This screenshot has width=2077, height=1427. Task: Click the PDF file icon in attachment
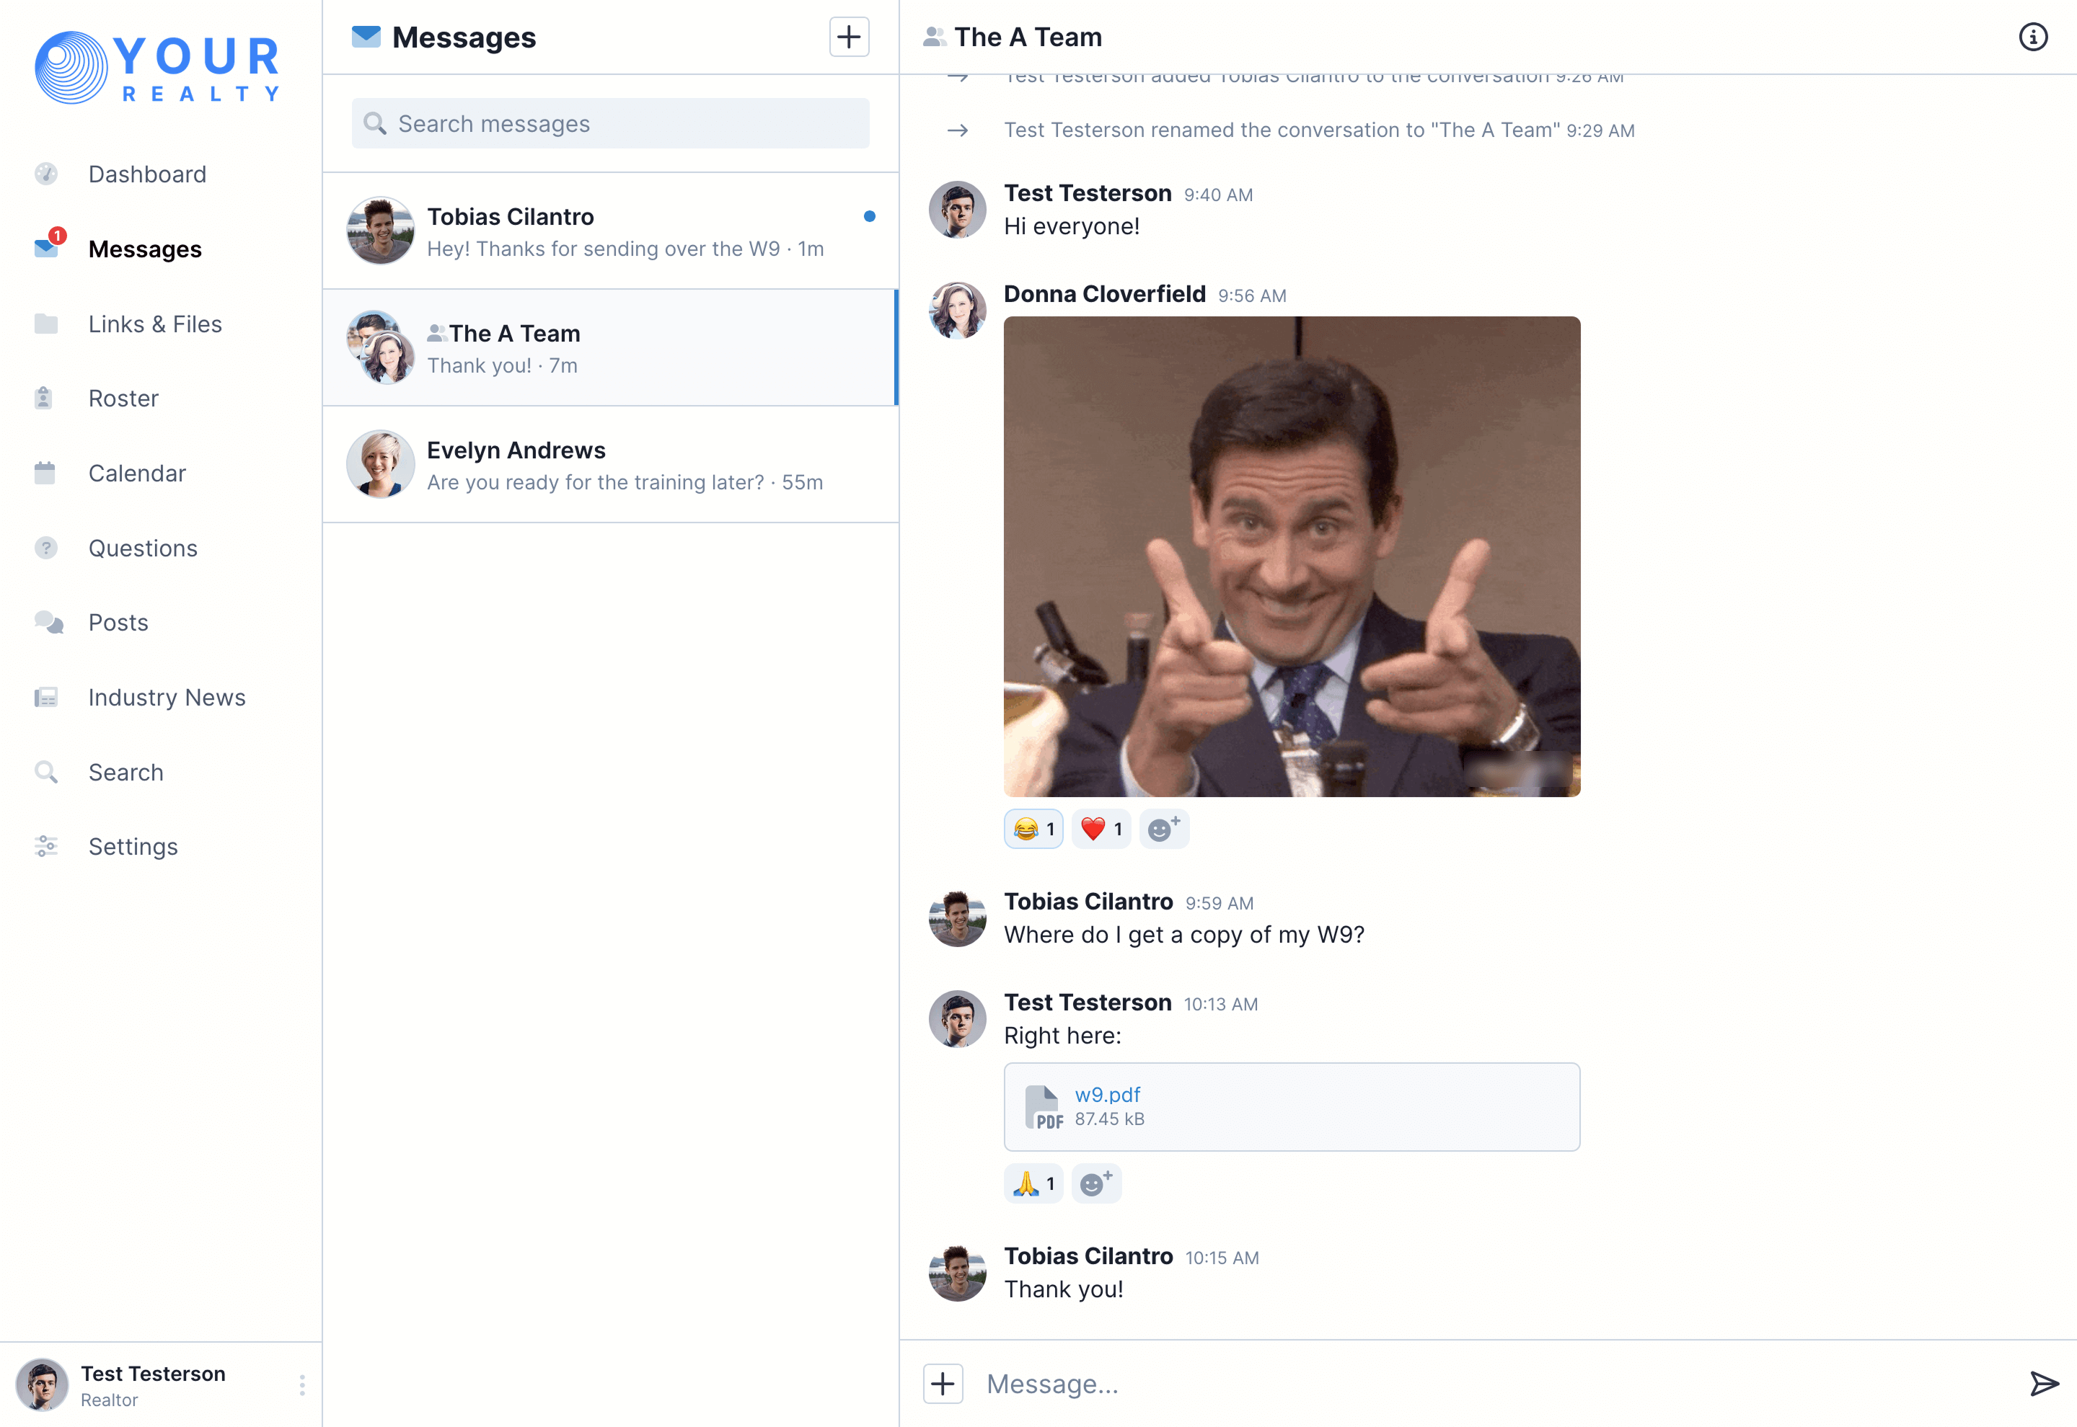coord(1043,1107)
